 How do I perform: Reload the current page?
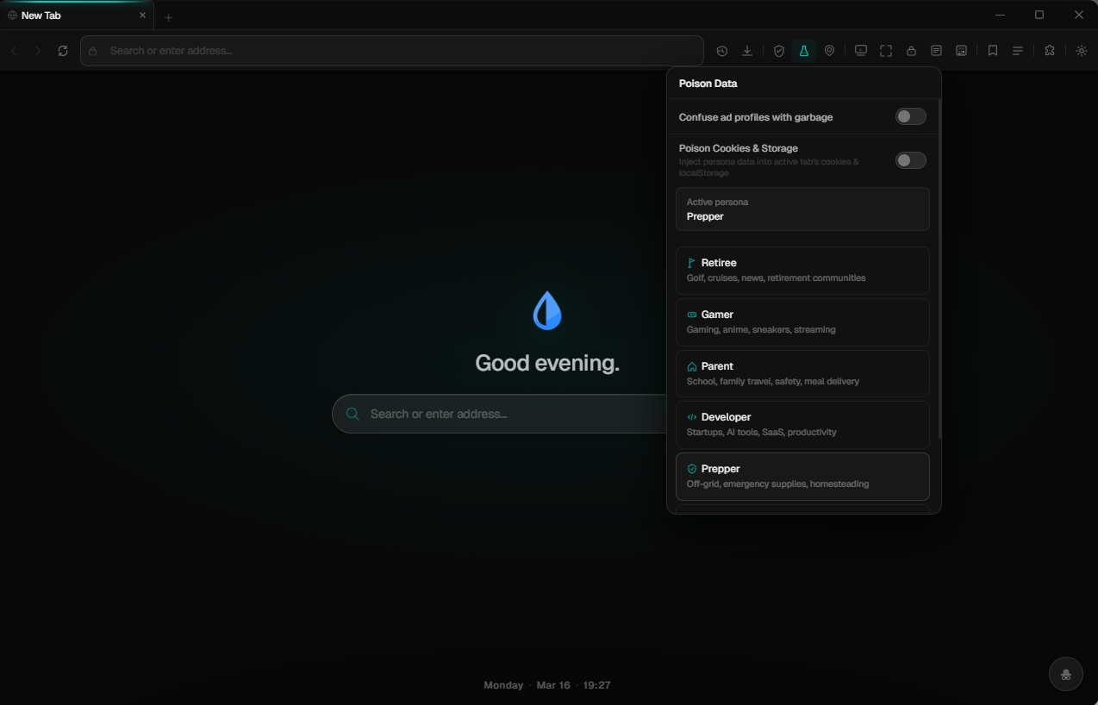(x=62, y=50)
